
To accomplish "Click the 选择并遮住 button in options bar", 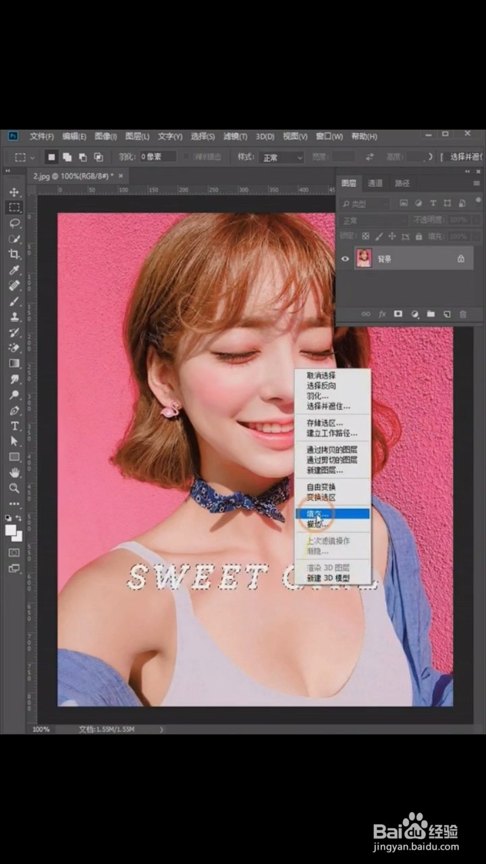I will point(464,157).
